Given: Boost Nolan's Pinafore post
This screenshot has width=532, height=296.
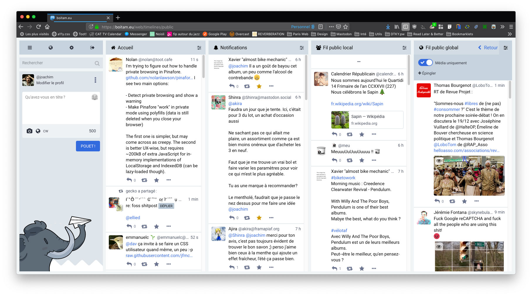Looking at the screenshot, I should (144, 180).
